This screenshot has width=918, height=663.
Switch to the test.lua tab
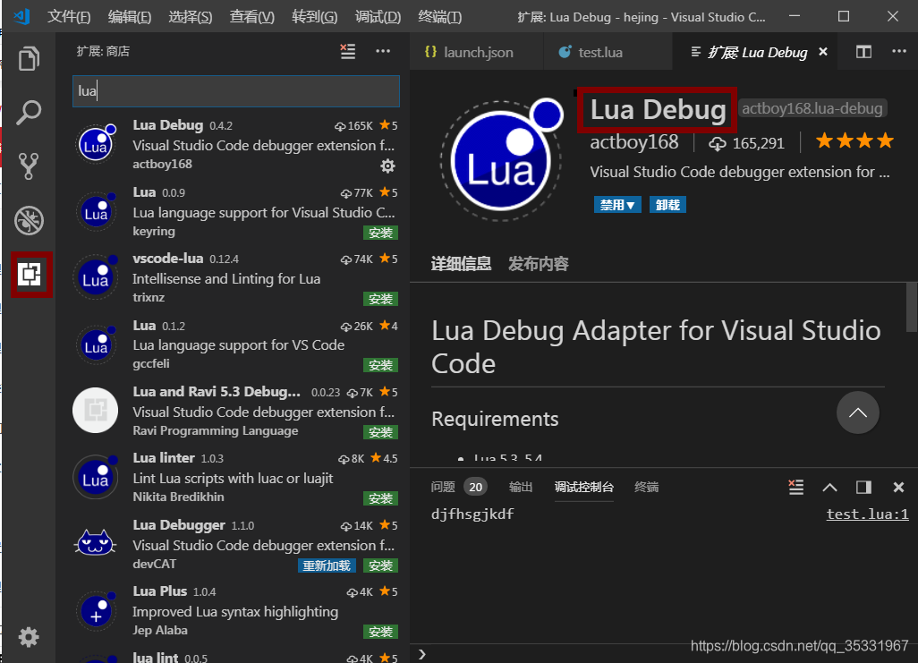coord(608,52)
